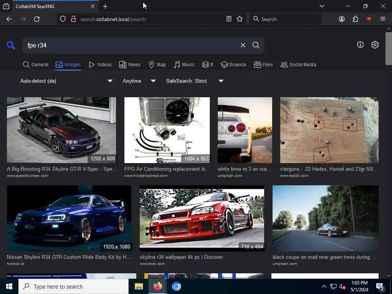Open the FPG Air Conditioning kit thumbnail
392x294 pixels.
[x=167, y=130]
